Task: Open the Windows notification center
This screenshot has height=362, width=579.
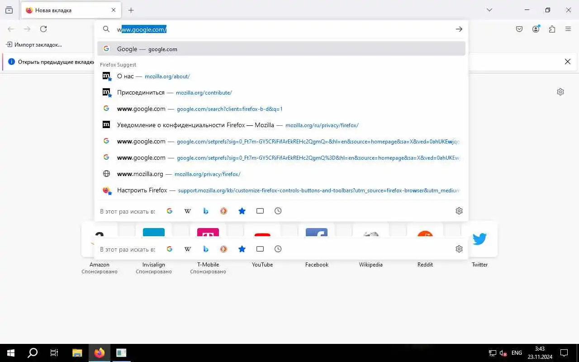Action: tap(564, 353)
